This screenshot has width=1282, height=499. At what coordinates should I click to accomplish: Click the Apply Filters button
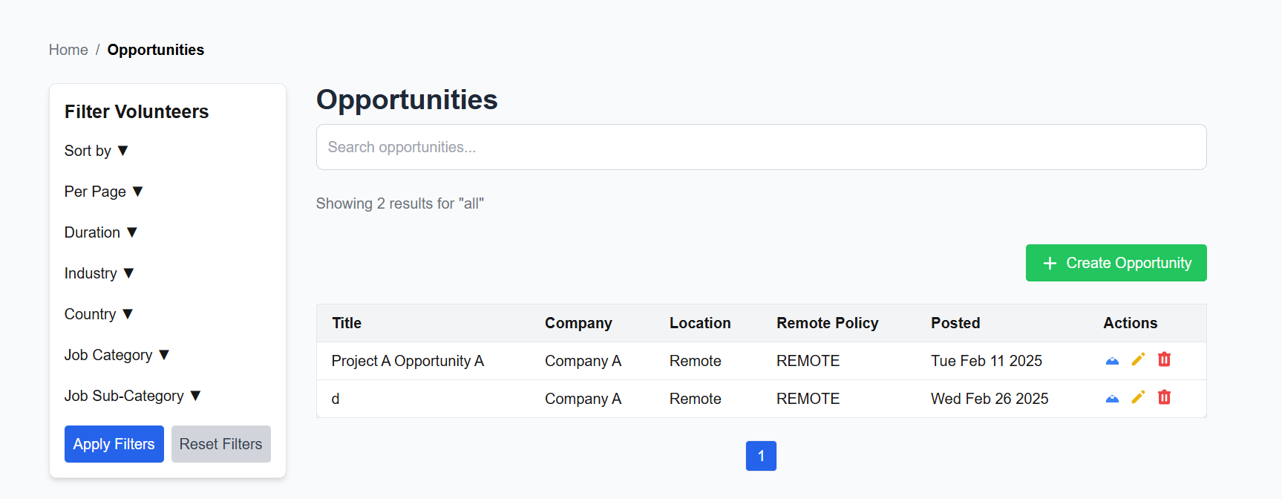(x=114, y=444)
